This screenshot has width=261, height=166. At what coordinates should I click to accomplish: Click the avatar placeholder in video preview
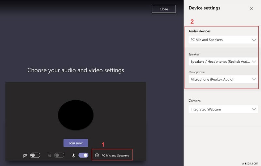76,115
